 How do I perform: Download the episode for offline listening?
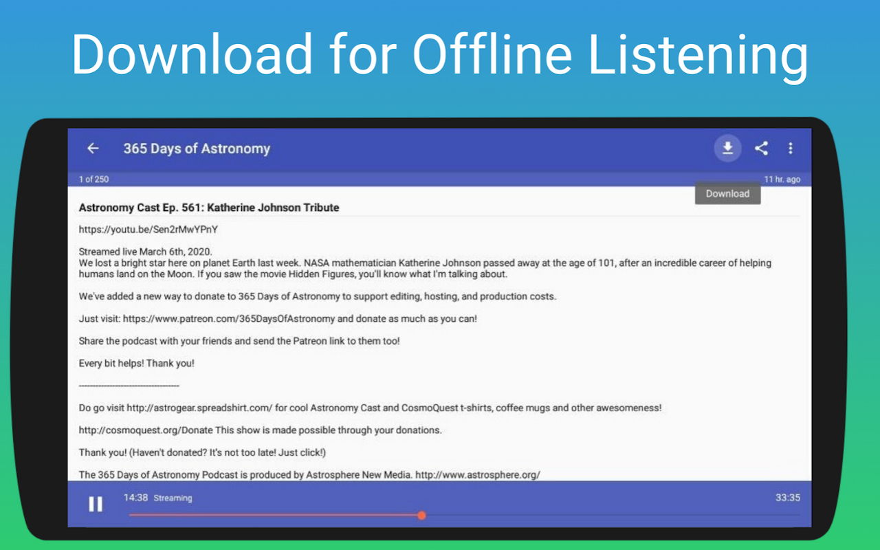pos(727,148)
